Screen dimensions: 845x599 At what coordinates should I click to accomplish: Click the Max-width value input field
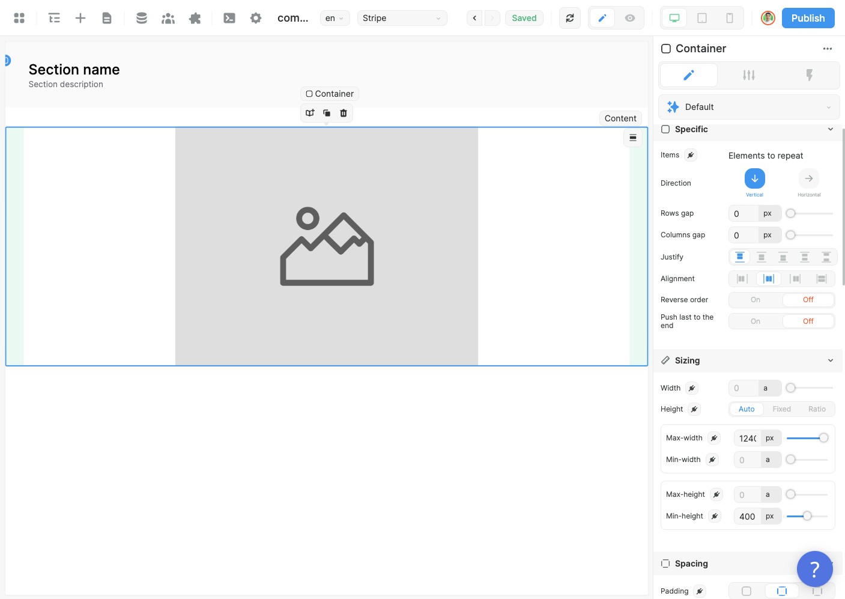(x=747, y=439)
